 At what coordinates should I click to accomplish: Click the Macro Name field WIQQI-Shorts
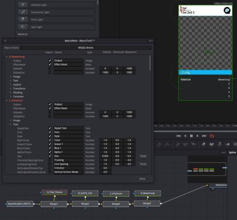tap(86, 48)
